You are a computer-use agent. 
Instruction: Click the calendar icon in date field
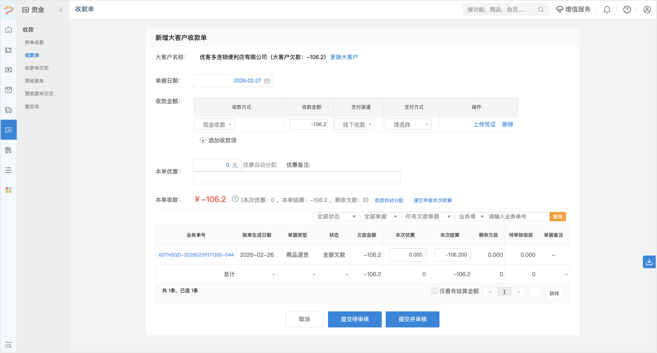(x=267, y=81)
